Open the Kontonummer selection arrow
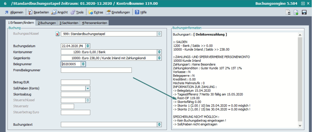 [x=159, y=52]
